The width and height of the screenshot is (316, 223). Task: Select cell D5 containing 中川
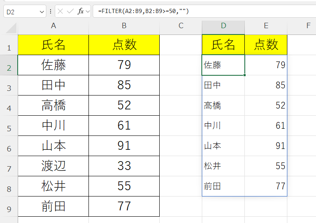pos(223,125)
